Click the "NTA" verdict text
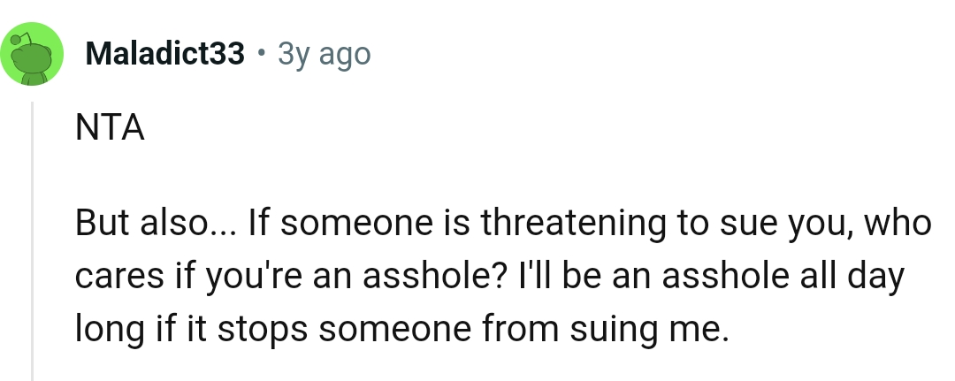The image size is (955, 381). point(110,130)
